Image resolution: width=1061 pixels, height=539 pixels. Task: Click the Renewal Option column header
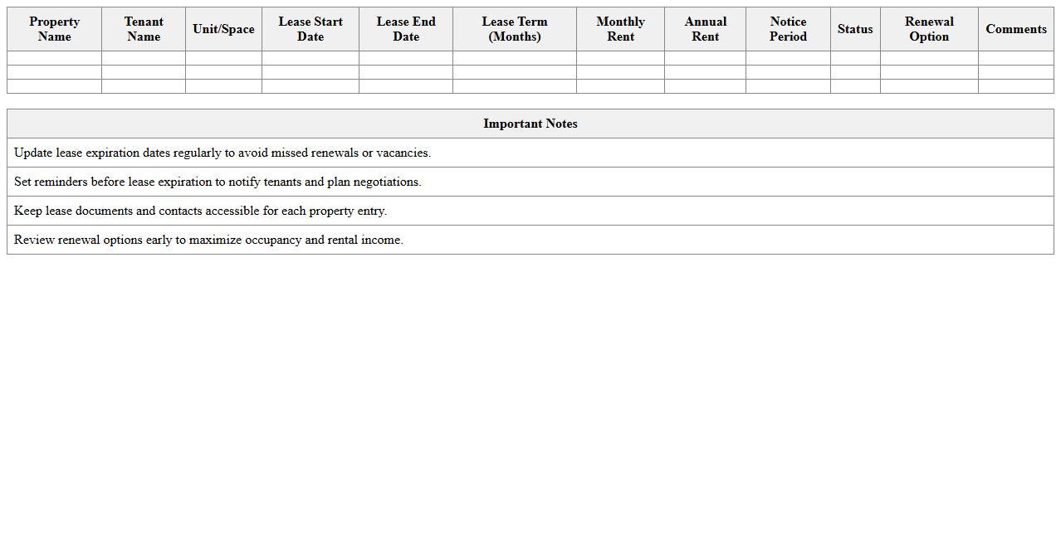[x=929, y=29]
